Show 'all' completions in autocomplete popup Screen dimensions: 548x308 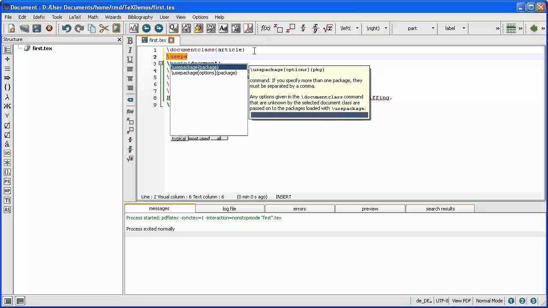point(219,139)
